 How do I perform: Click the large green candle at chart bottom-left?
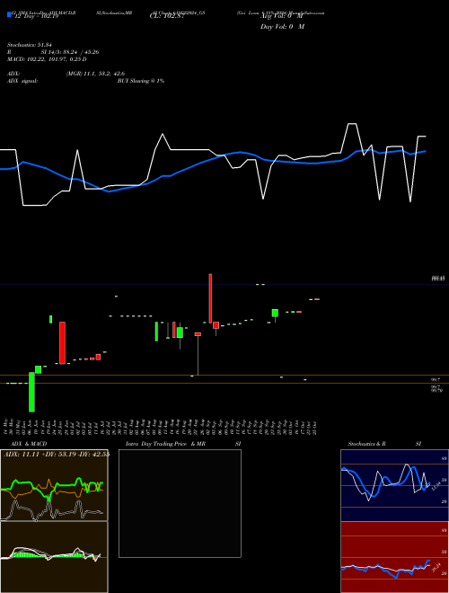(31, 392)
